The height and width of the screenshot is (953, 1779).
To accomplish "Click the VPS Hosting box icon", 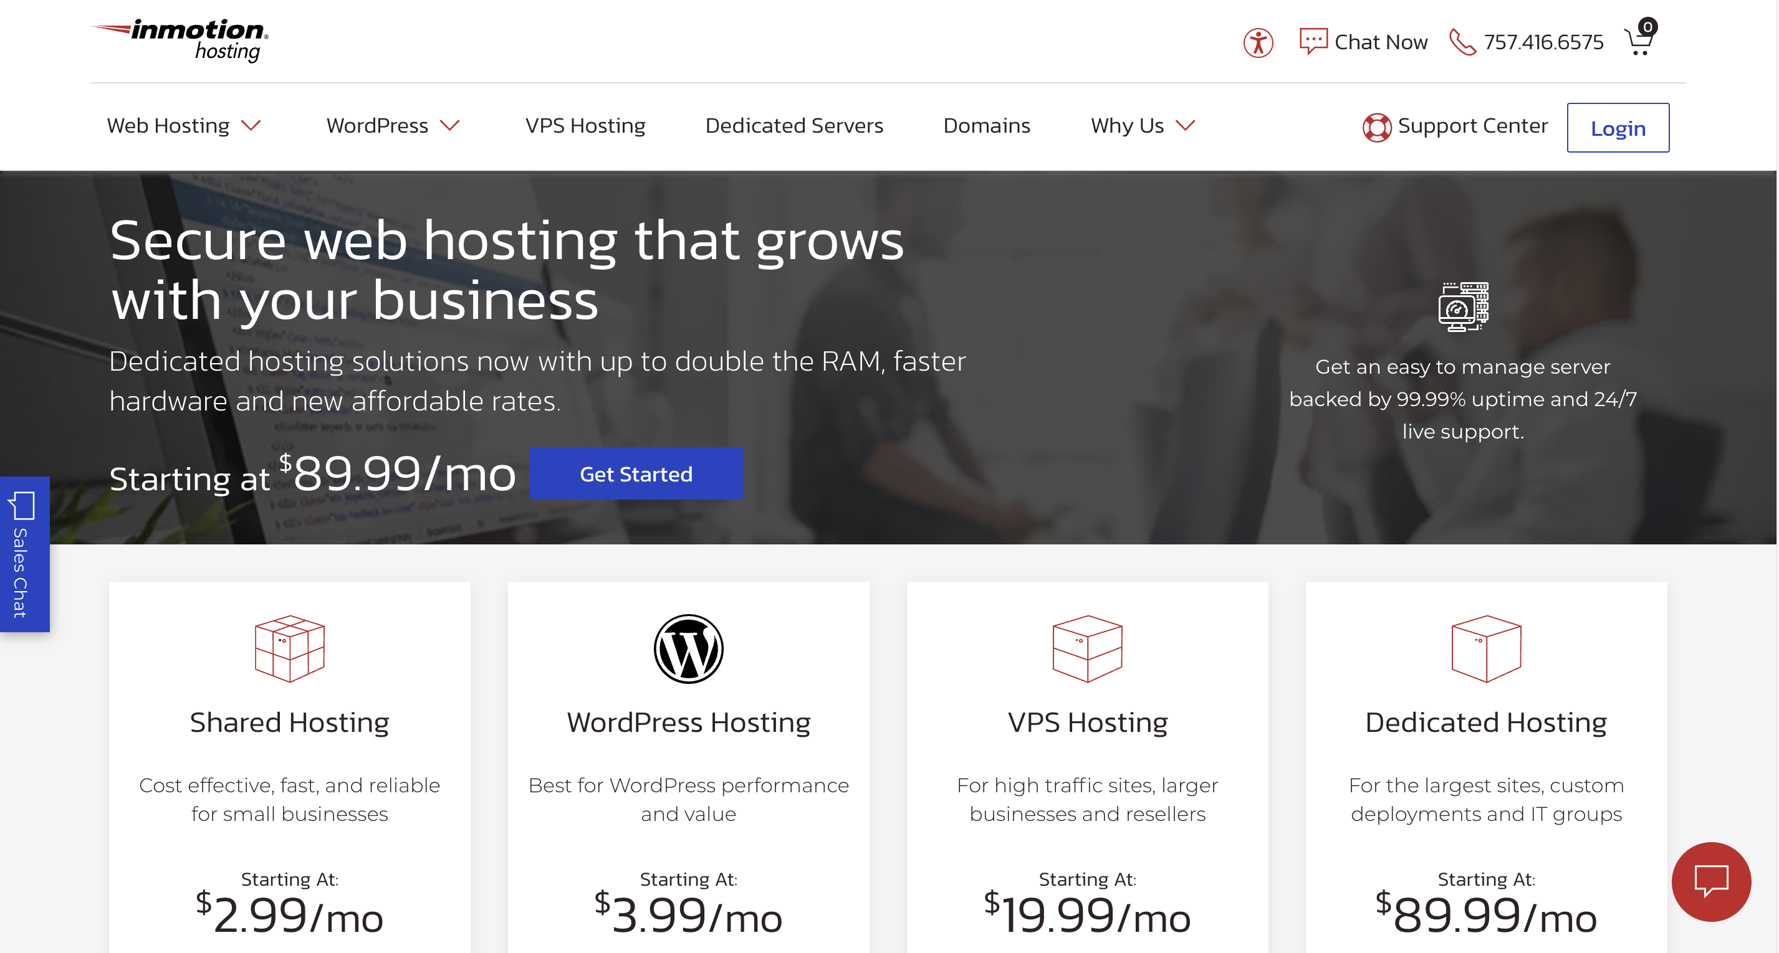I will (1087, 648).
